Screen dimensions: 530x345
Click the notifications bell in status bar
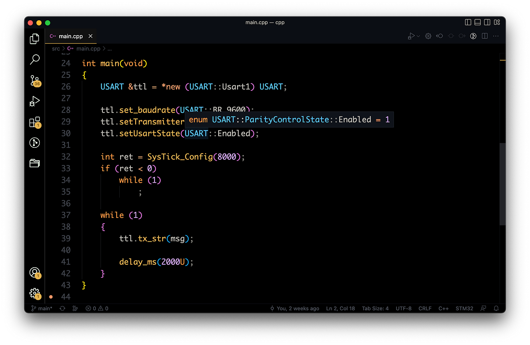[x=496, y=308]
